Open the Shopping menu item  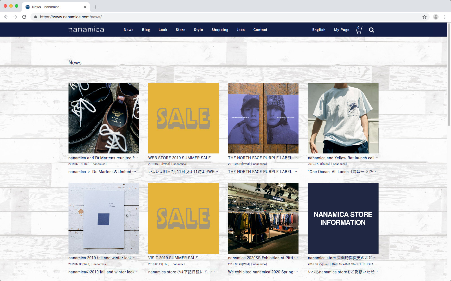tap(220, 30)
